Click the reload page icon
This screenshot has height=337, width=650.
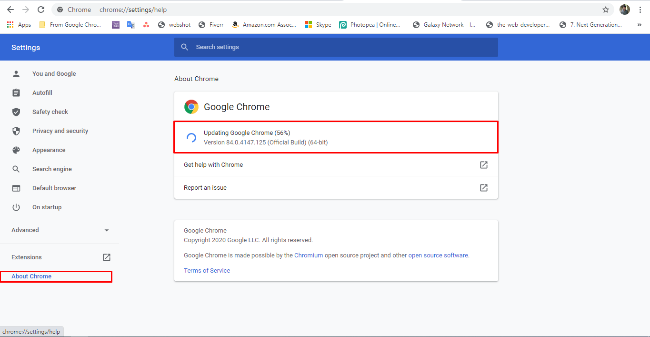41,10
